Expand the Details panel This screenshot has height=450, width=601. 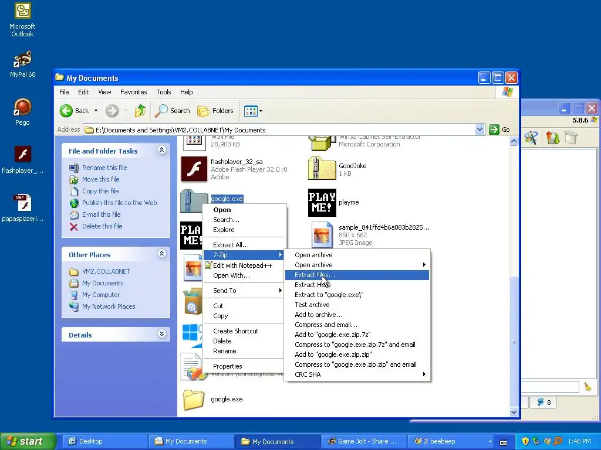pyautogui.click(x=162, y=334)
